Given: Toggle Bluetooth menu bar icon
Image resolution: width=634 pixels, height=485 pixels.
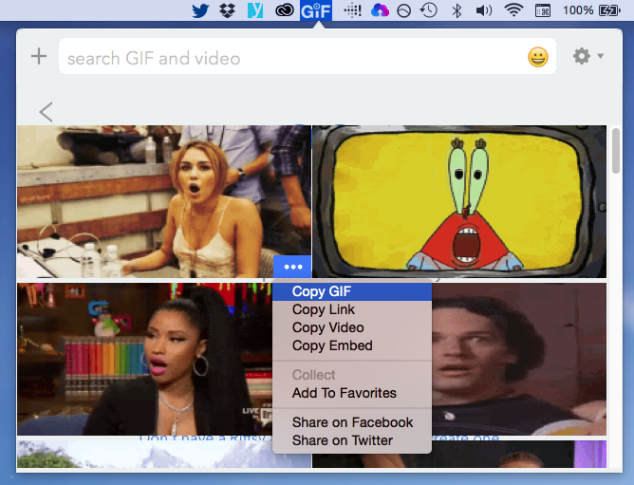Looking at the screenshot, I should (x=457, y=11).
